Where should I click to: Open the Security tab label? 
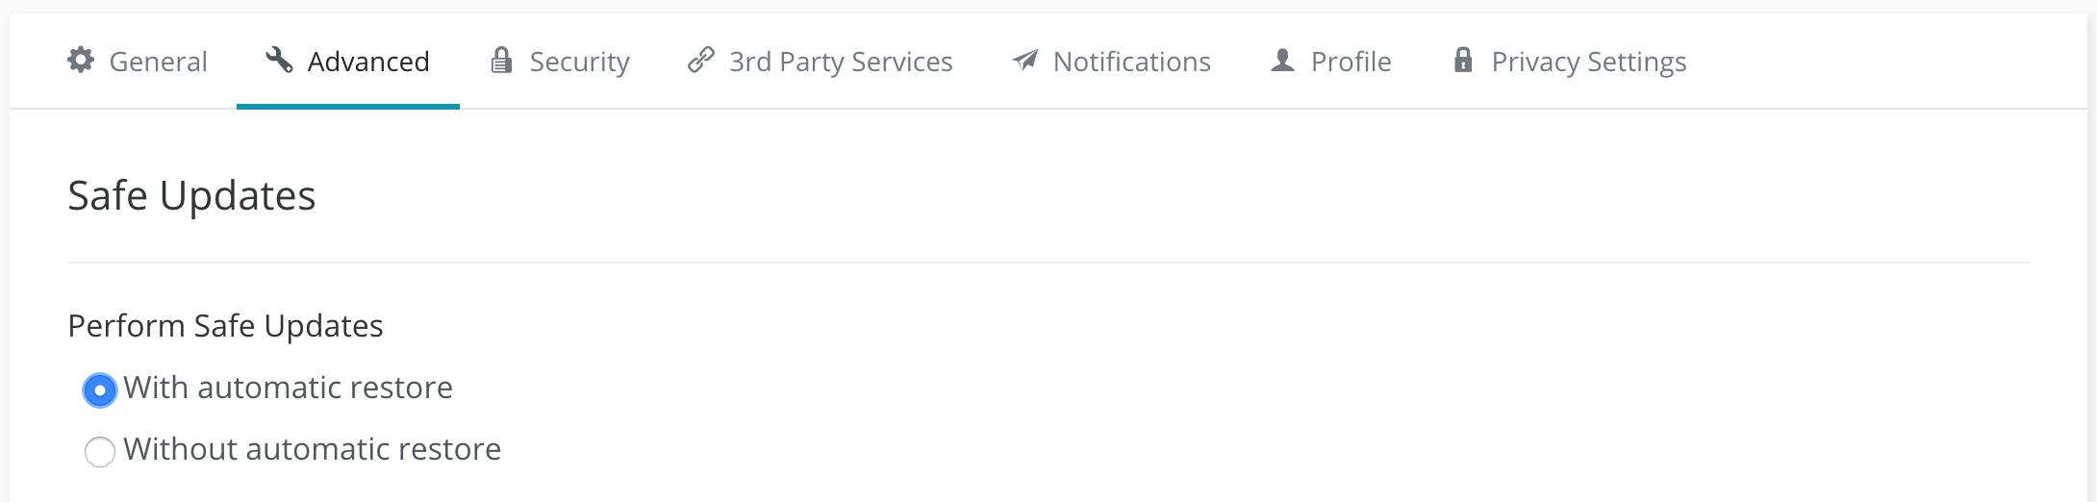tap(579, 62)
